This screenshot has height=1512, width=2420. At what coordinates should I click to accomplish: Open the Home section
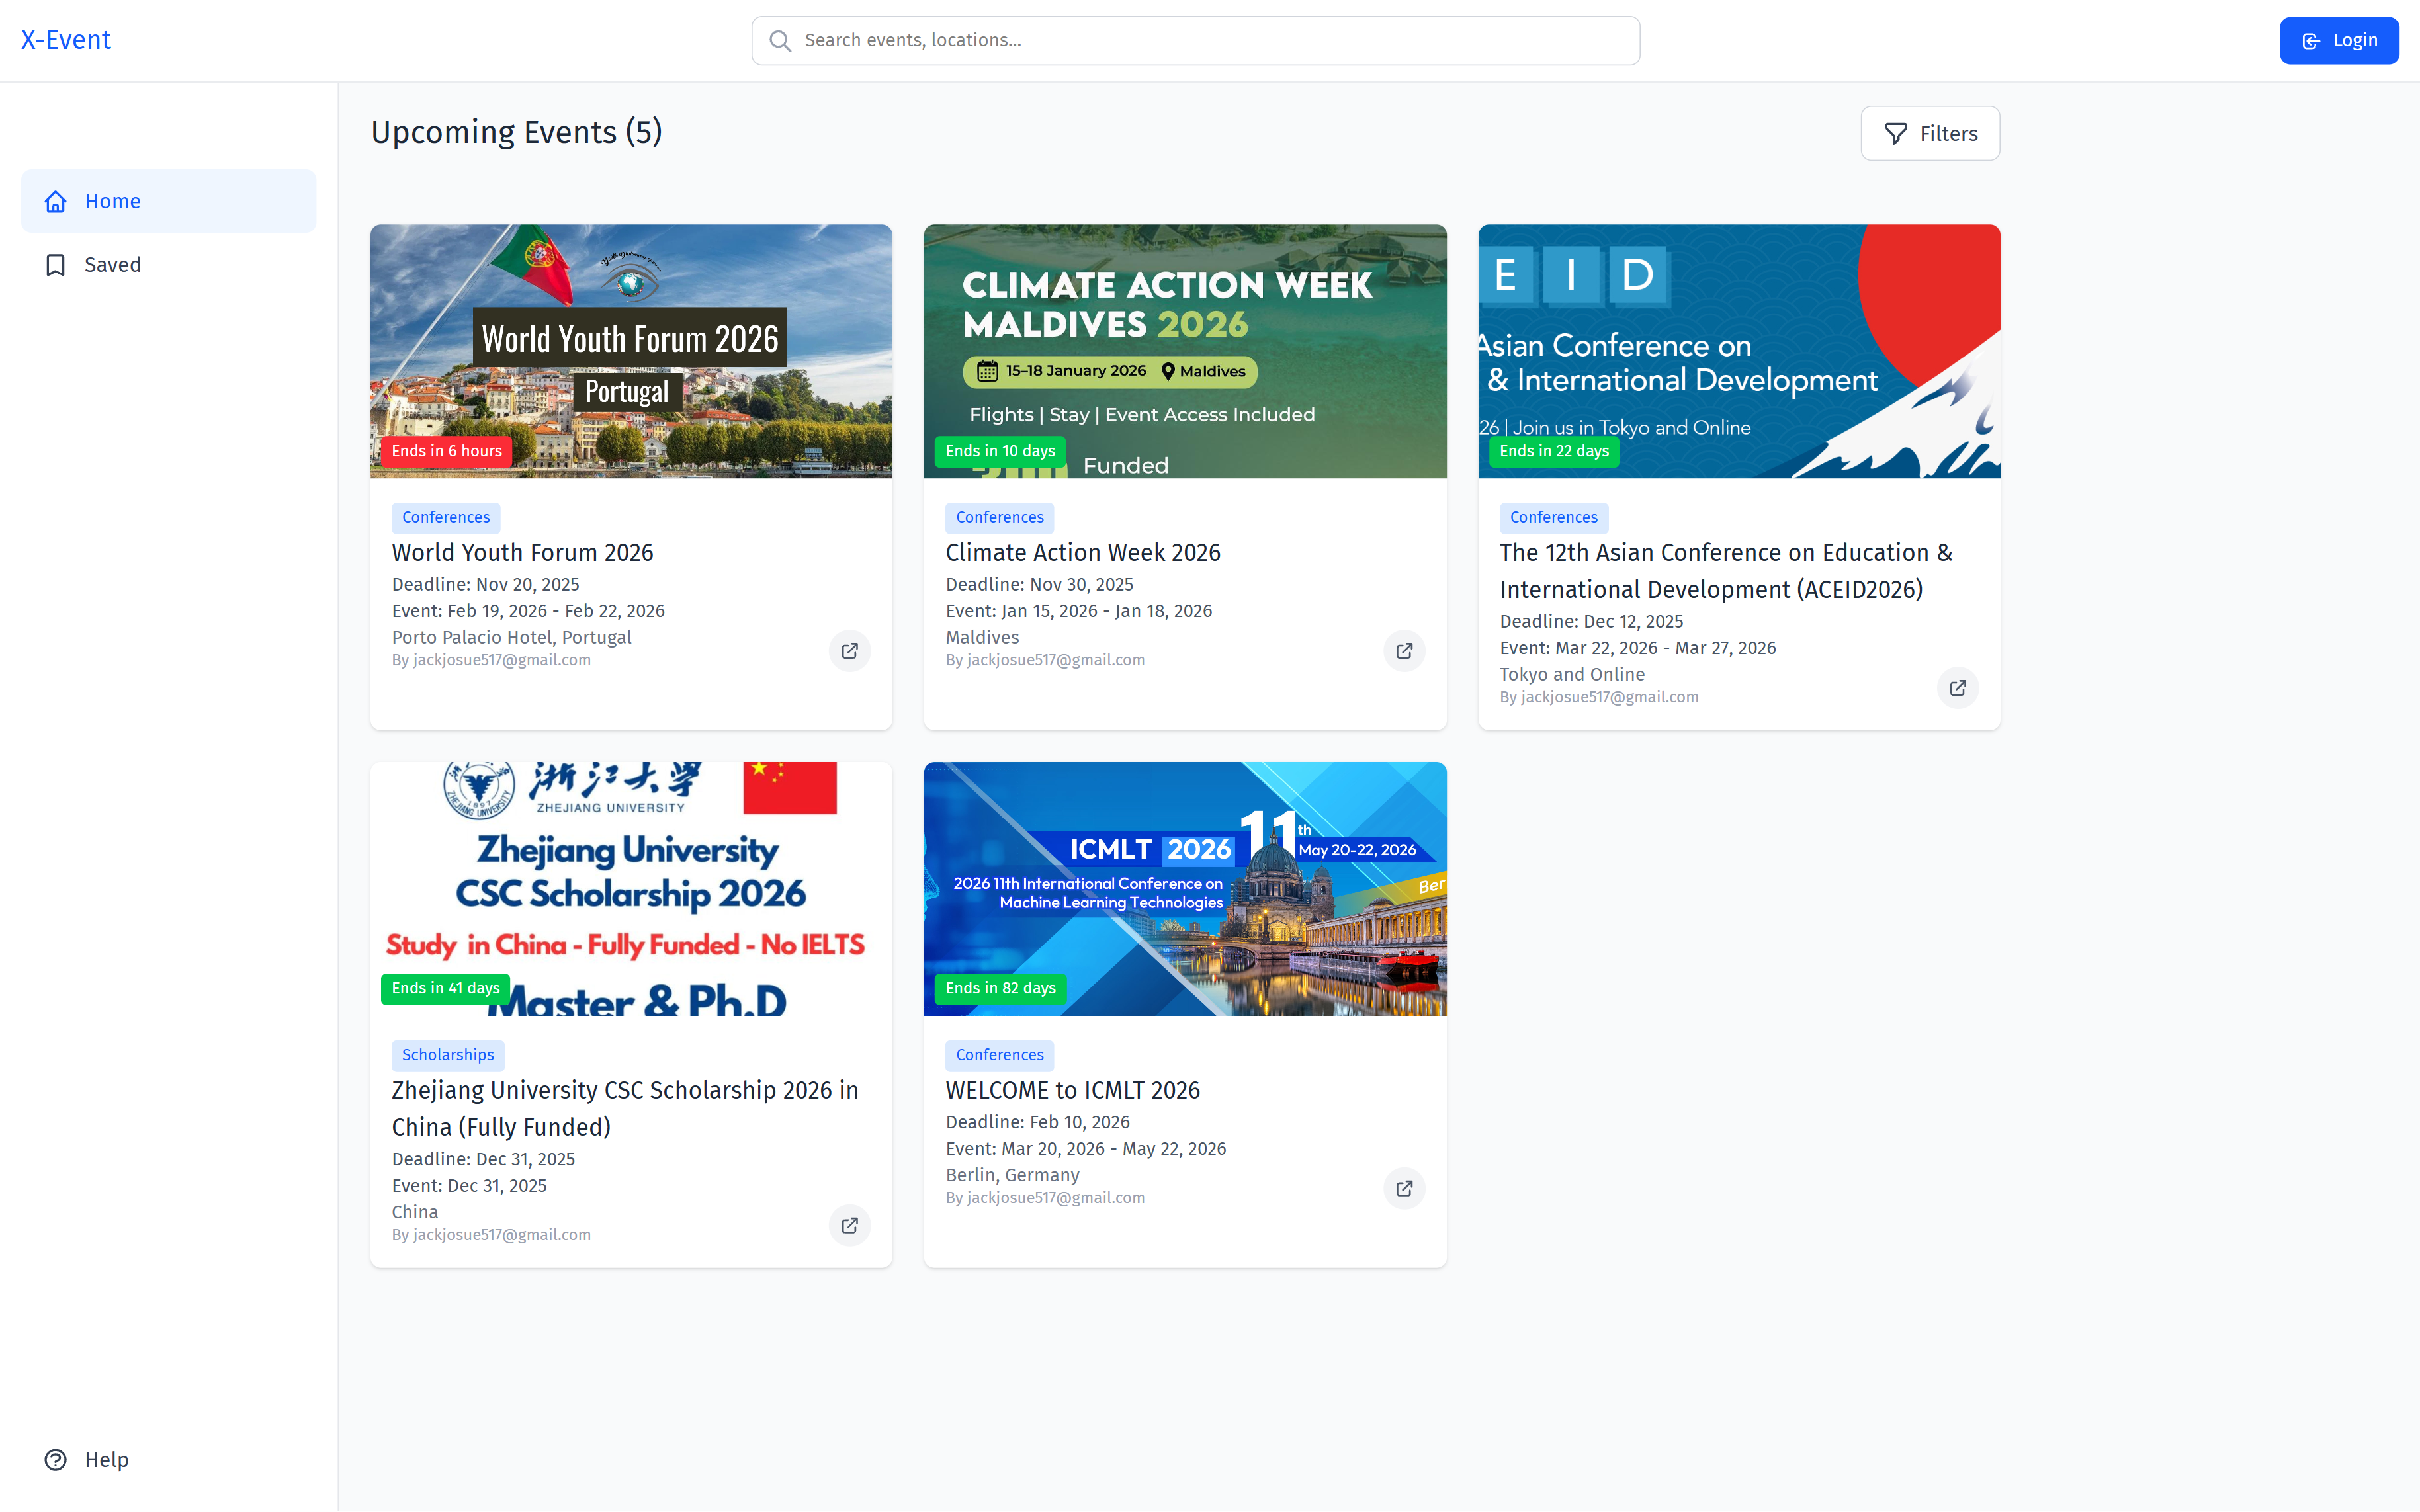[112, 201]
